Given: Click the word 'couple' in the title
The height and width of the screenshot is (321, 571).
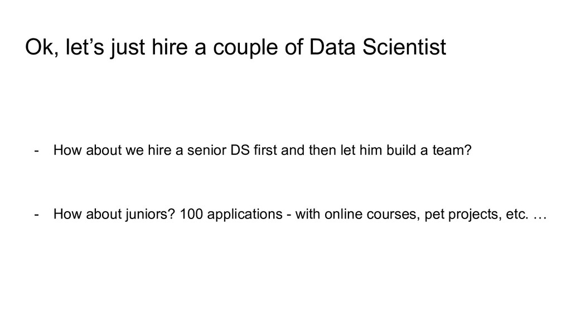Looking at the screenshot, I should point(245,48).
